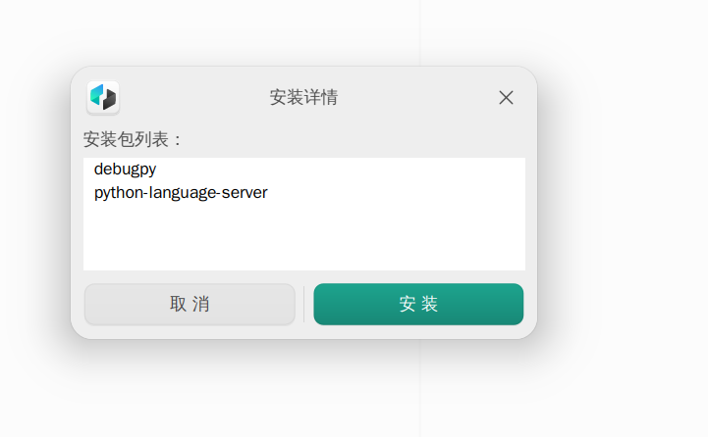Select python-language-server in the package list
708x437 pixels.
click(x=181, y=193)
